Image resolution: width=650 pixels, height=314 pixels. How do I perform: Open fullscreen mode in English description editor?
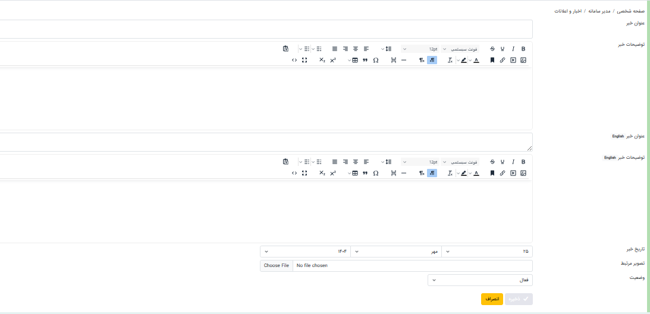click(304, 173)
